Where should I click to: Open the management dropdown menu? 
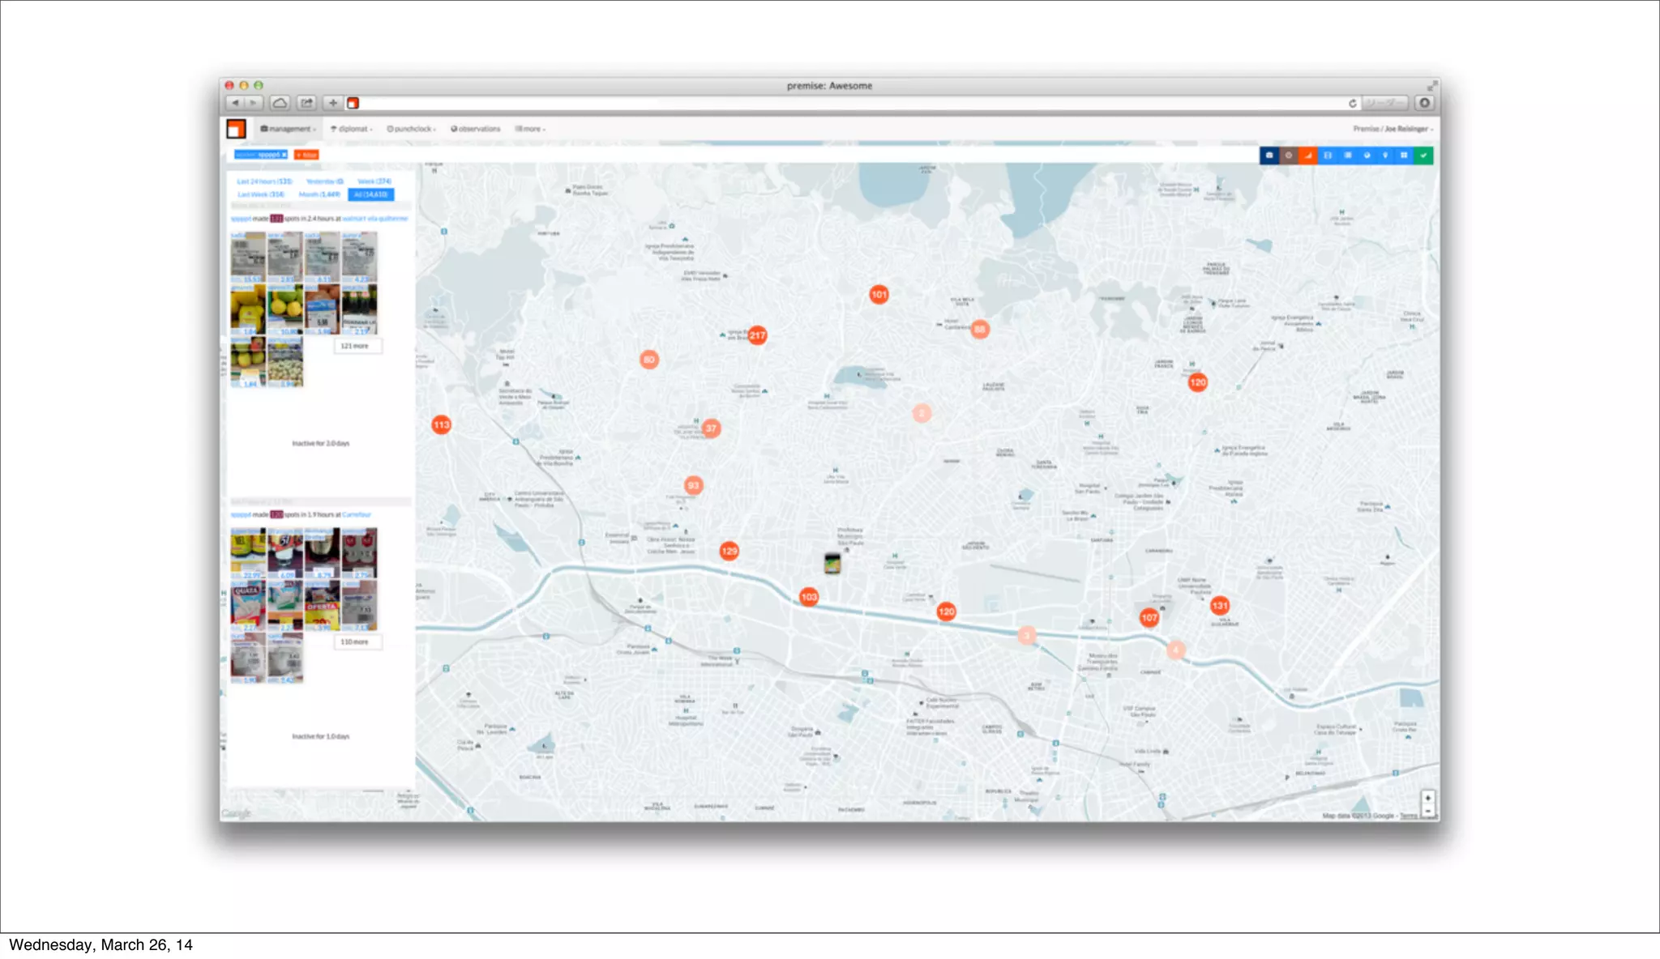[x=289, y=129]
